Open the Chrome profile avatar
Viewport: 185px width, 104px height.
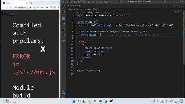click(55, 7)
